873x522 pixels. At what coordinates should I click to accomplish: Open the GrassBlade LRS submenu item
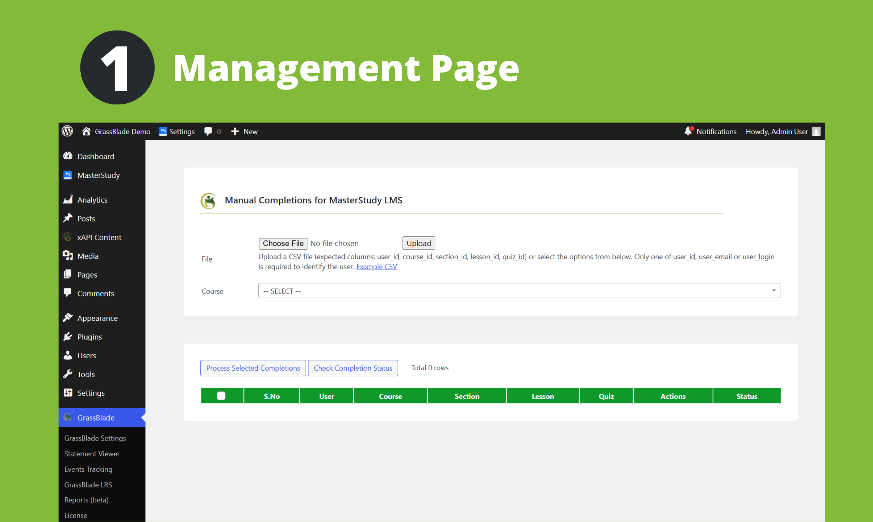[x=88, y=485]
